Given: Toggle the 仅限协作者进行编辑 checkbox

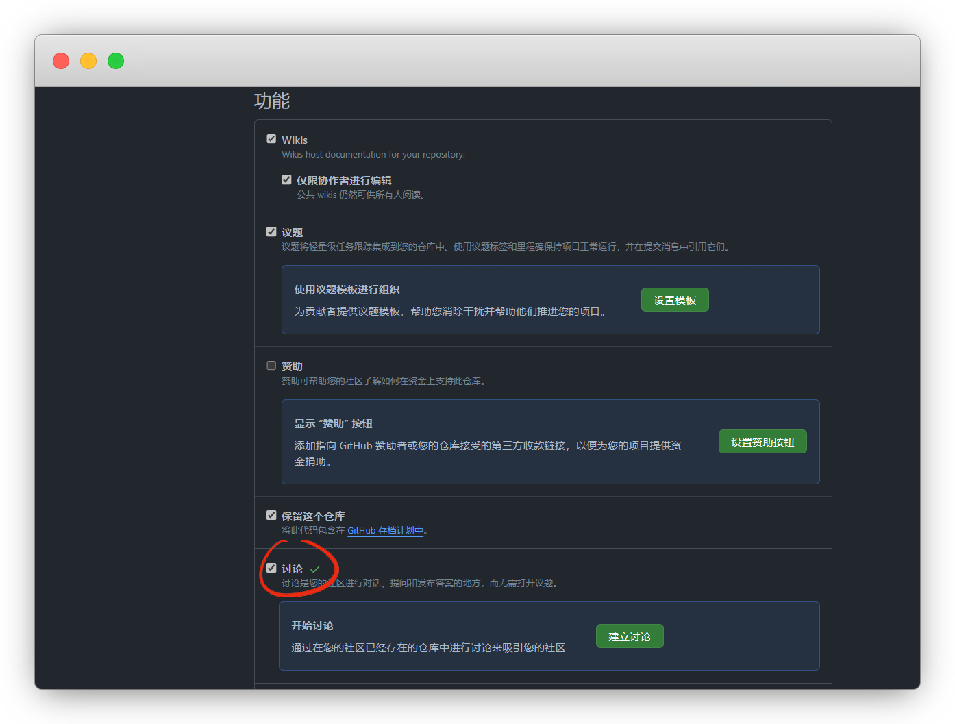Looking at the screenshot, I should [286, 180].
